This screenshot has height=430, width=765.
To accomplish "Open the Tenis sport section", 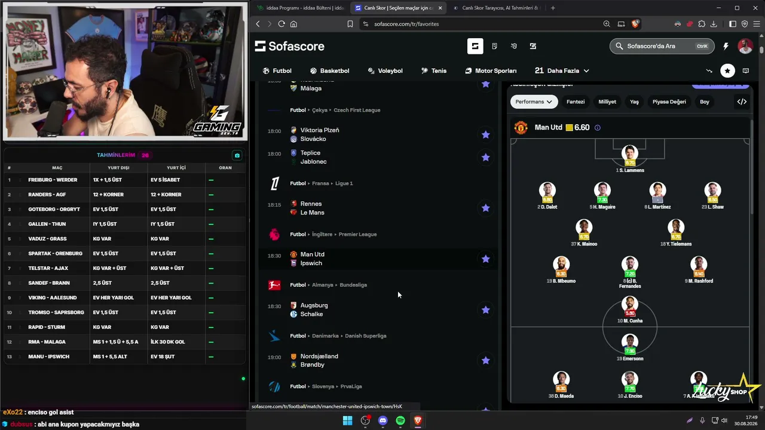I will tap(434, 70).
